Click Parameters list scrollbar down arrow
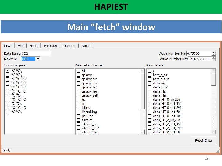The height and width of the screenshot is (166, 222). click(213, 132)
